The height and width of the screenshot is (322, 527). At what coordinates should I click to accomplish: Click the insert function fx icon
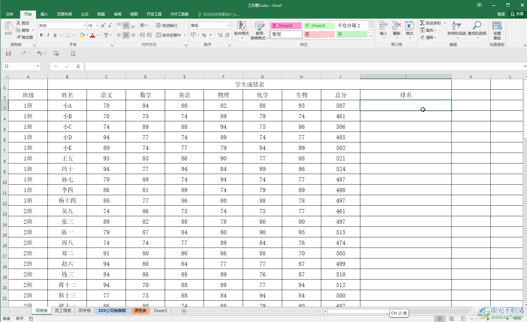(x=78, y=66)
